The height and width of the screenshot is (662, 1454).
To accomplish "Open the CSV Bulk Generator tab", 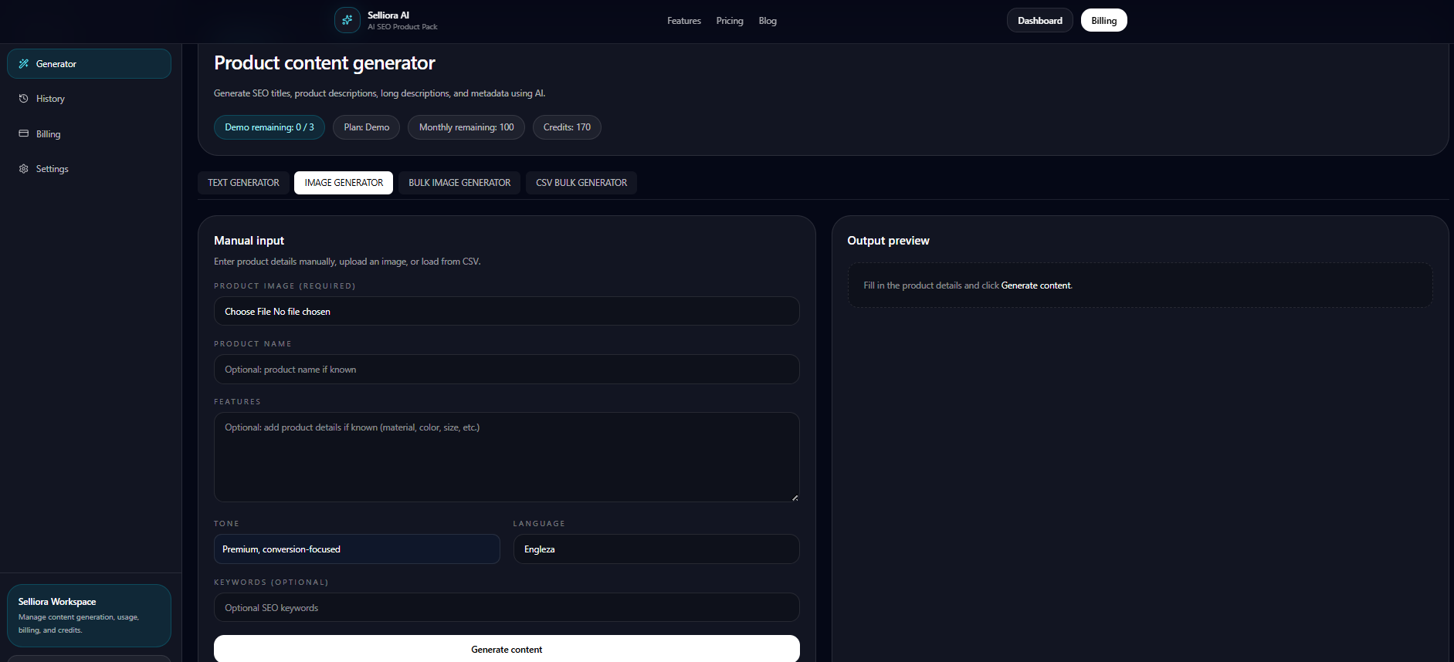I will [x=581, y=183].
